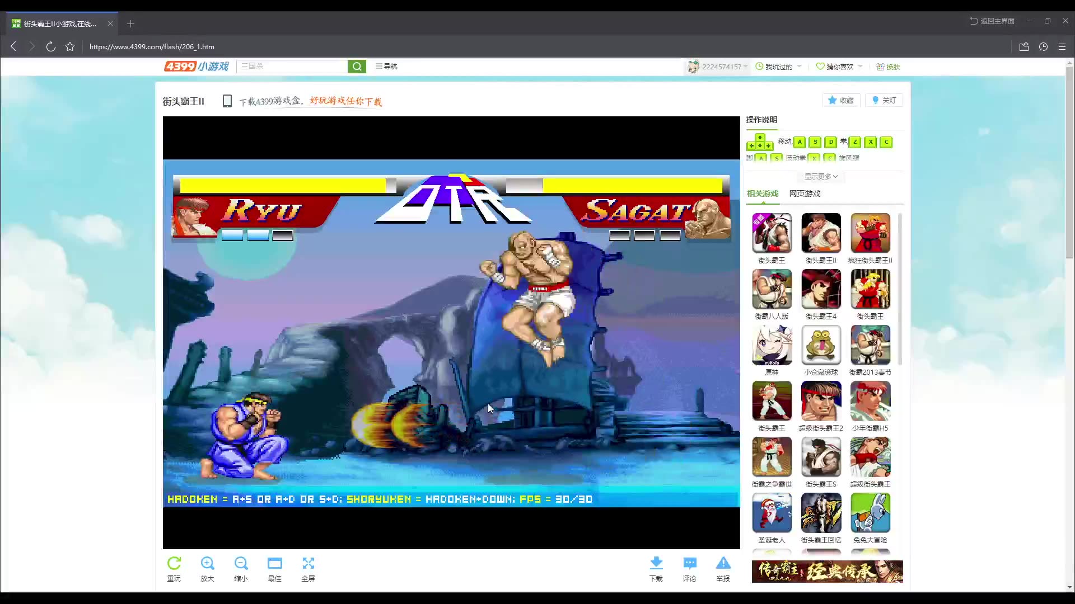
Task: Open the 超级街头霸王2 game thumbnail
Action: (x=821, y=400)
